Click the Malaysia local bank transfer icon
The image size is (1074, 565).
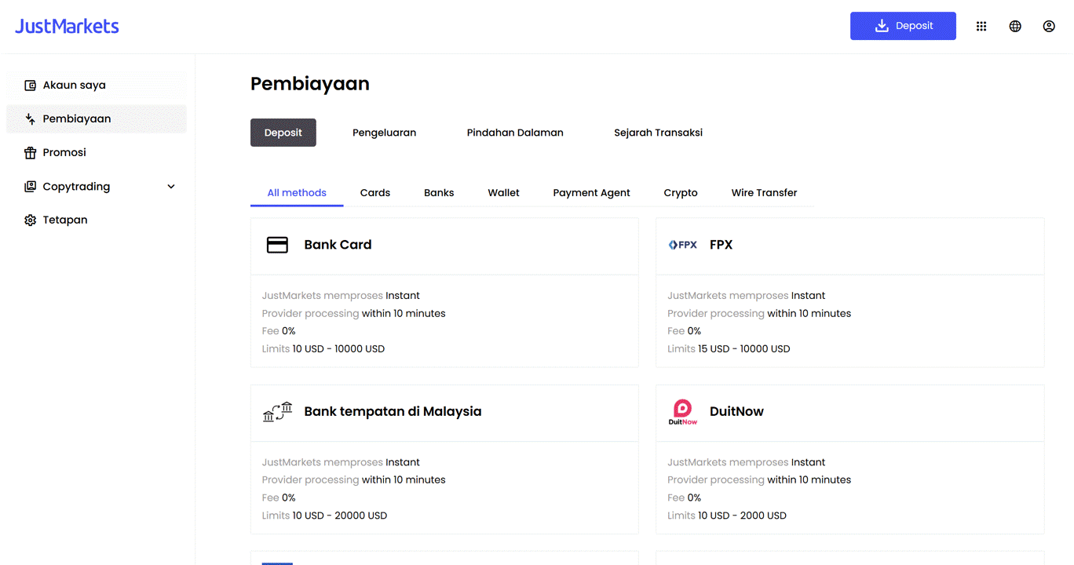[277, 411]
